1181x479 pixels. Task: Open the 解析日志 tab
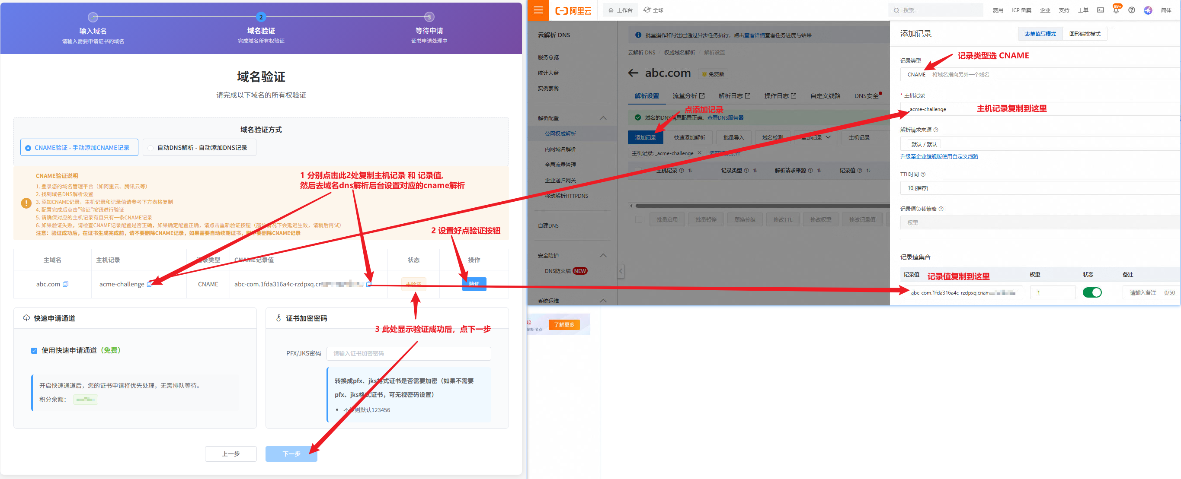[734, 96]
